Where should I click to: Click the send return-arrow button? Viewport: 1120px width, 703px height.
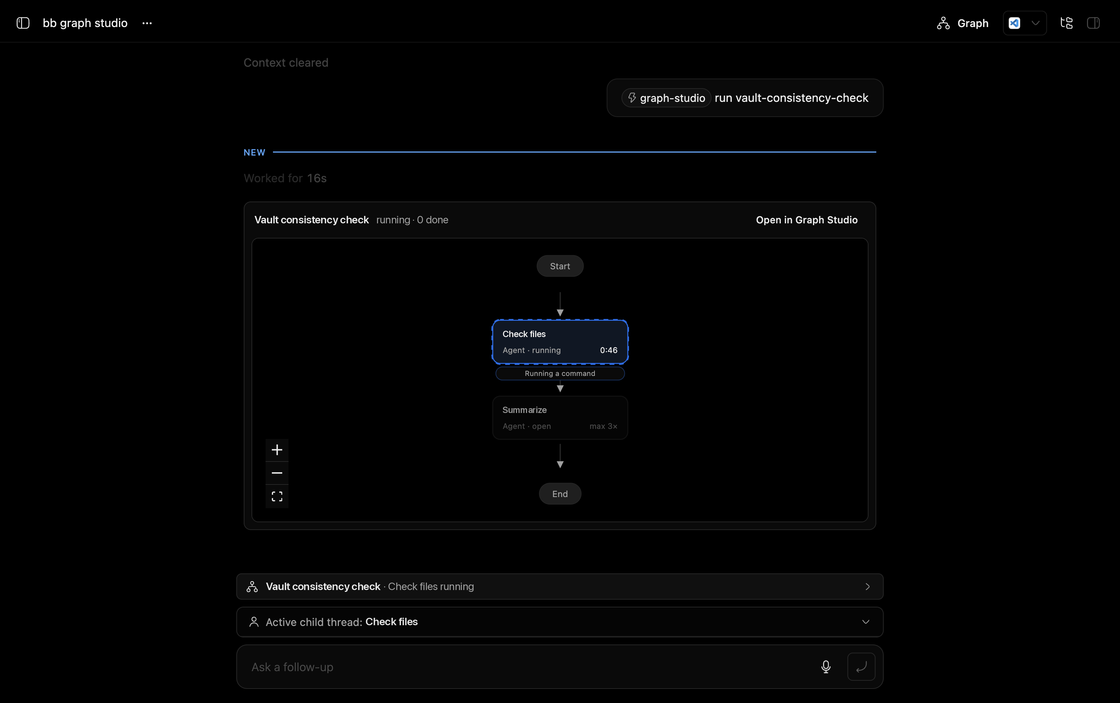pos(861,667)
